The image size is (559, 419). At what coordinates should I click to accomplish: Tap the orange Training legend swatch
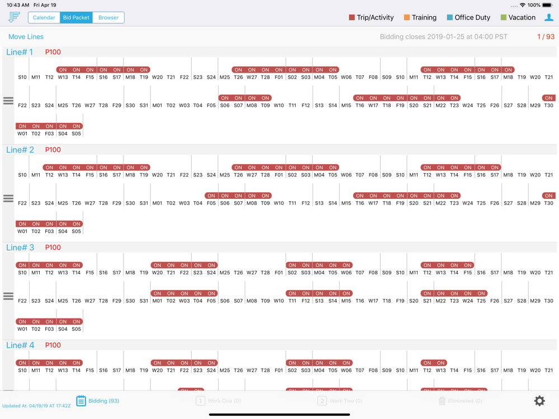[407, 17]
